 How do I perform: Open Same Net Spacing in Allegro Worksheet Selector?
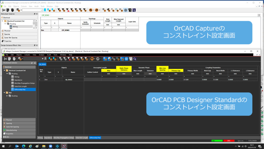click(x=19, y=127)
